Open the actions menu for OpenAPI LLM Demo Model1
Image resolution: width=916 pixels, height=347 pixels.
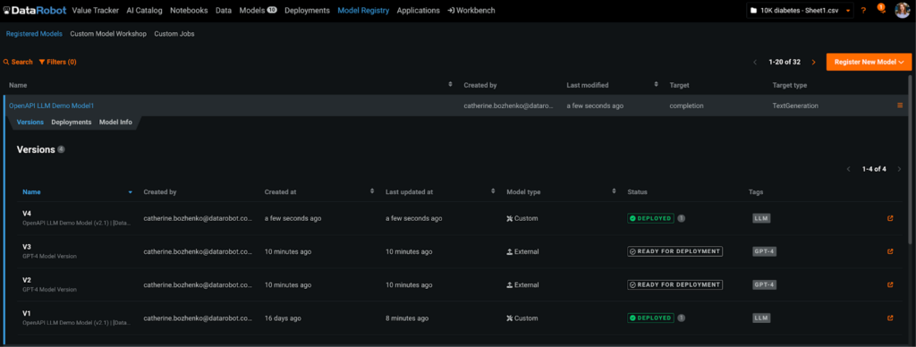[900, 106]
